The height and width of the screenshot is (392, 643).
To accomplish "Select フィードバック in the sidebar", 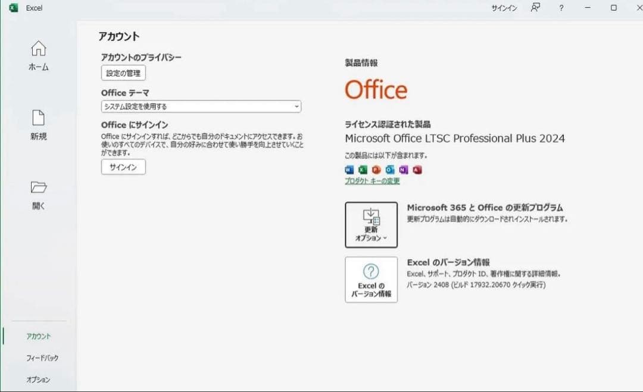I will pyautogui.click(x=42, y=358).
